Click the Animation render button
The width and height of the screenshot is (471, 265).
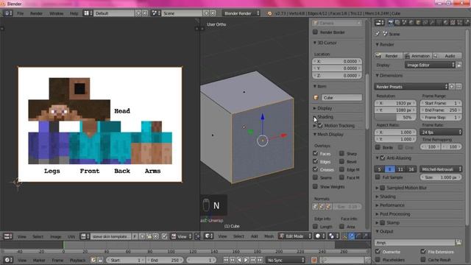coord(418,56)
